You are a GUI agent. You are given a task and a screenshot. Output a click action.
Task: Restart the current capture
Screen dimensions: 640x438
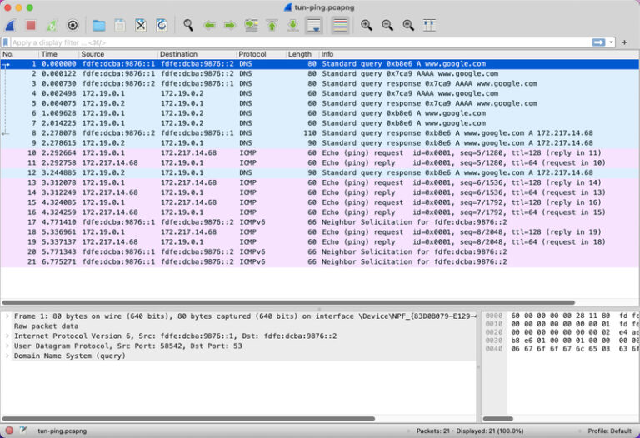[x=52, y=26]
